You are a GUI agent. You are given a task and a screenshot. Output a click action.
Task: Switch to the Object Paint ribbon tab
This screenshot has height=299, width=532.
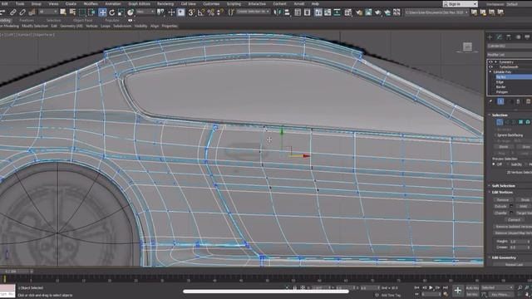(82, 20)
